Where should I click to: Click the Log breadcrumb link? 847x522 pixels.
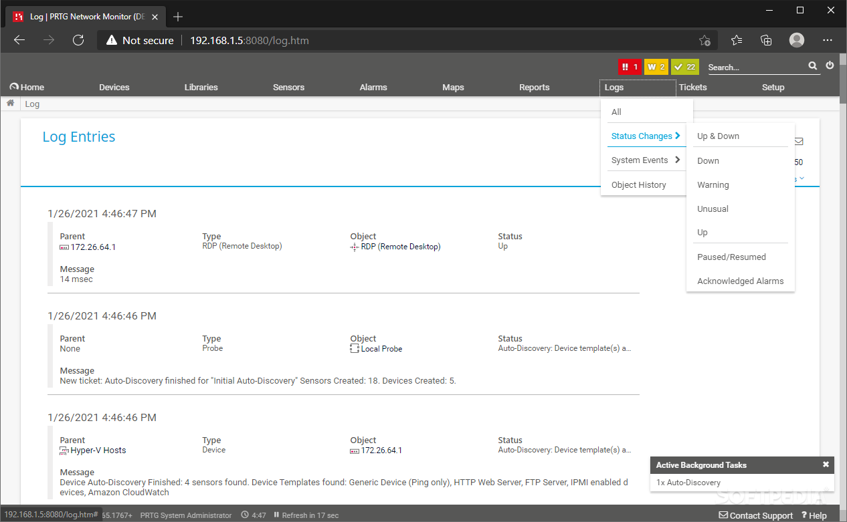point(32,104)
